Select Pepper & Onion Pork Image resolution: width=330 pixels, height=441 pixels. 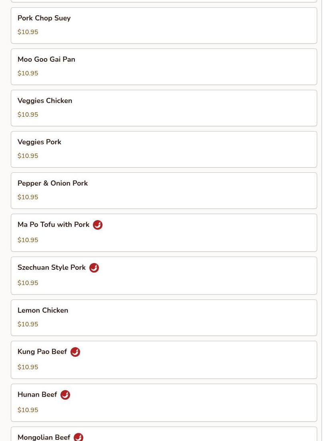point(164,191)
